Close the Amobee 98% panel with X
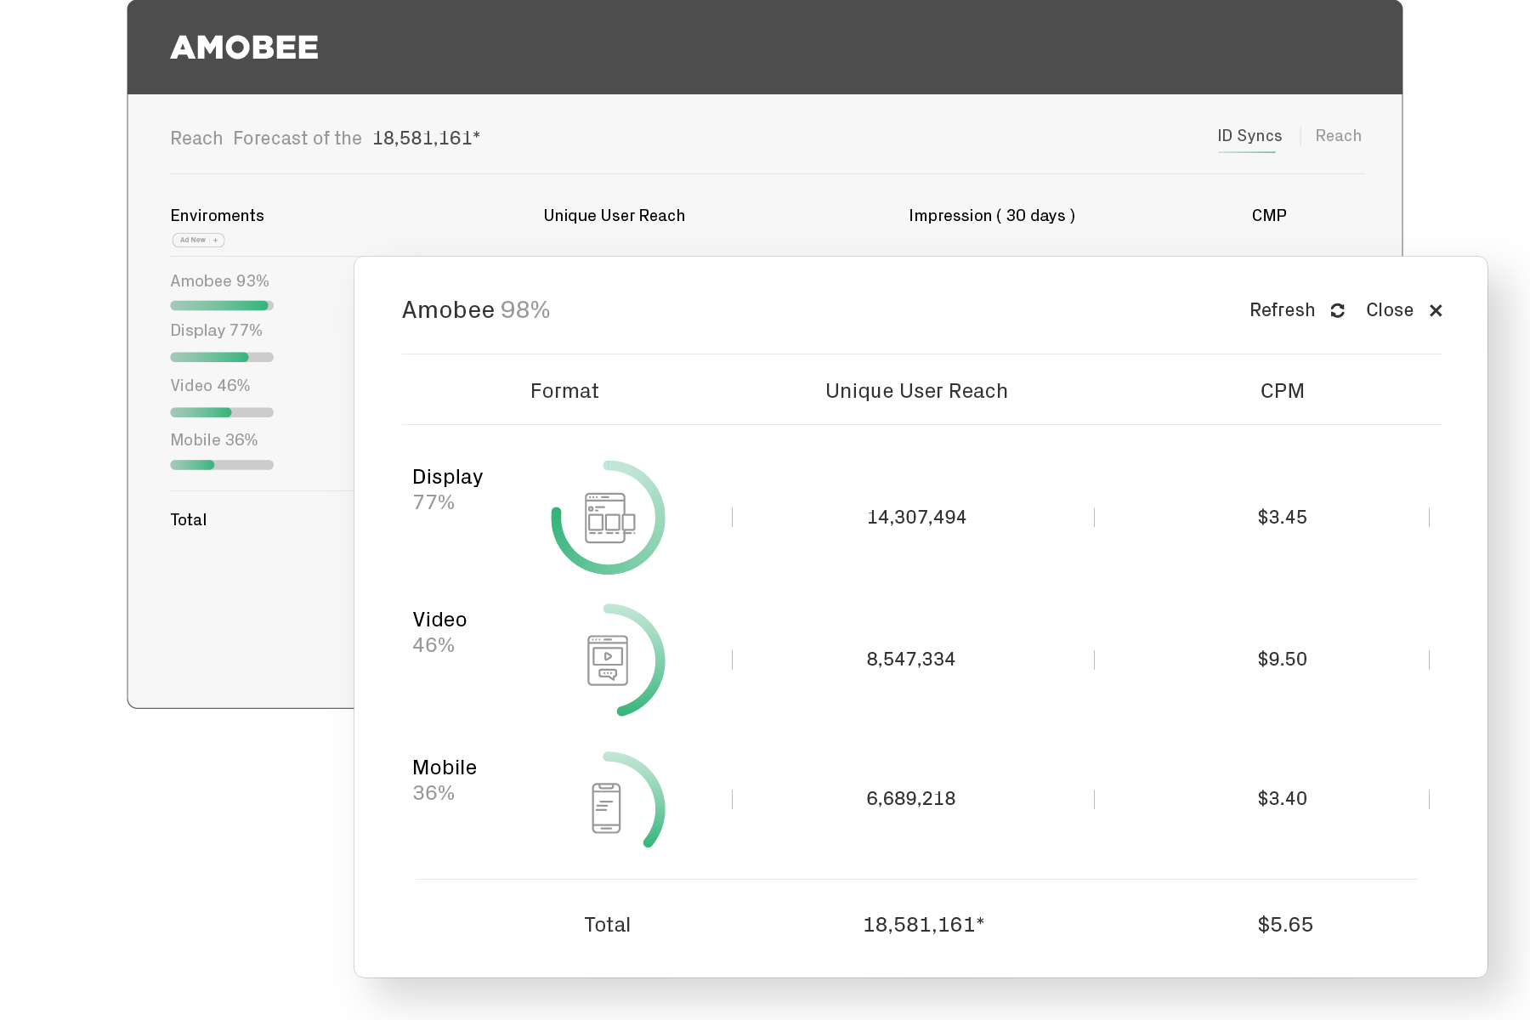The height and width of the screenshot is (1020, 1530). [x=1436, y=310]
